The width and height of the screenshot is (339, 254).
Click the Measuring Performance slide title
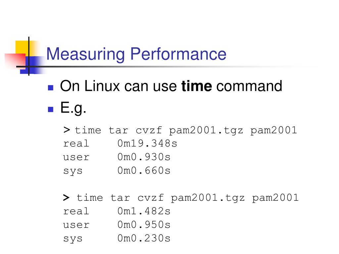(136, 54)
